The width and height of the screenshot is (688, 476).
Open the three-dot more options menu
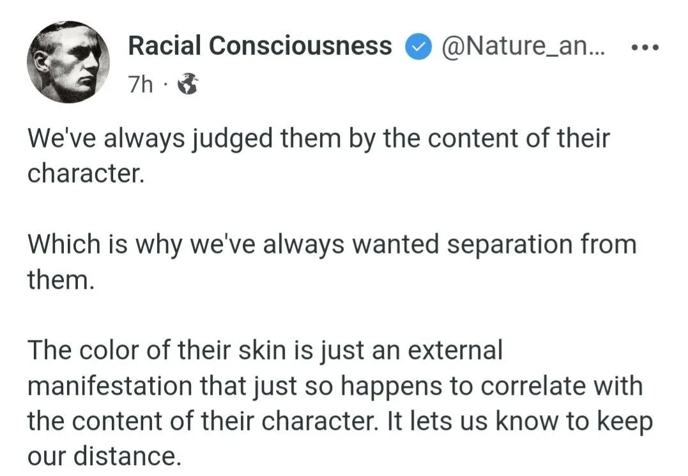[x=644, y=49]
